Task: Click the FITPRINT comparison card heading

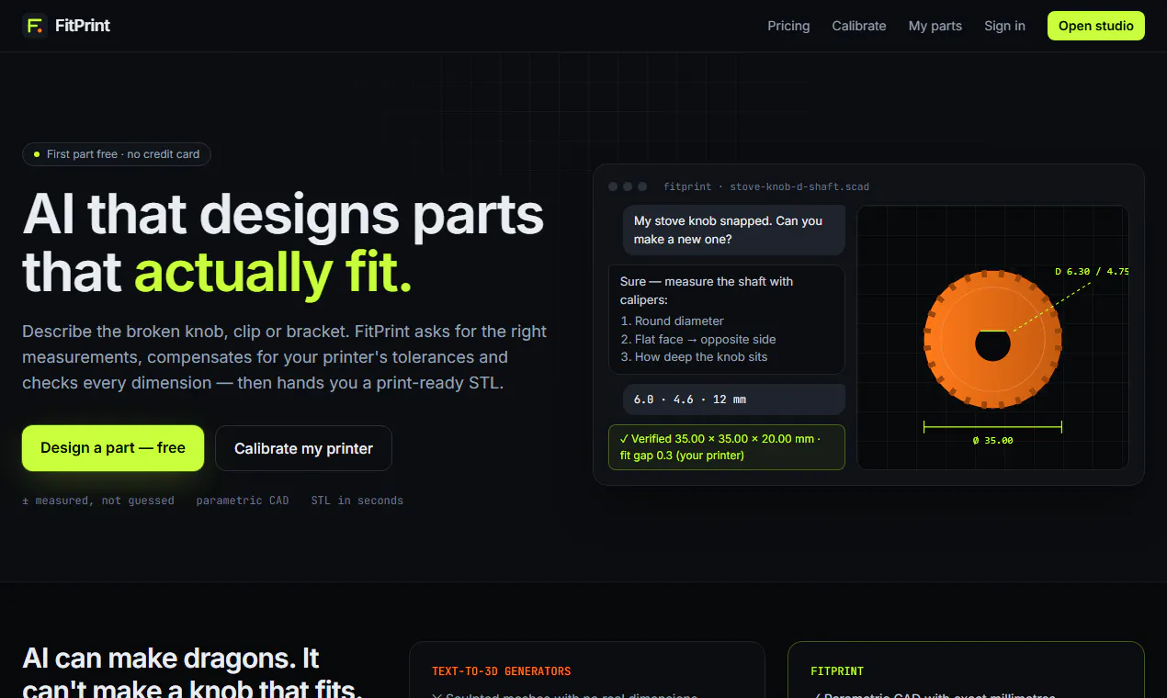Action: coord(837,671)
